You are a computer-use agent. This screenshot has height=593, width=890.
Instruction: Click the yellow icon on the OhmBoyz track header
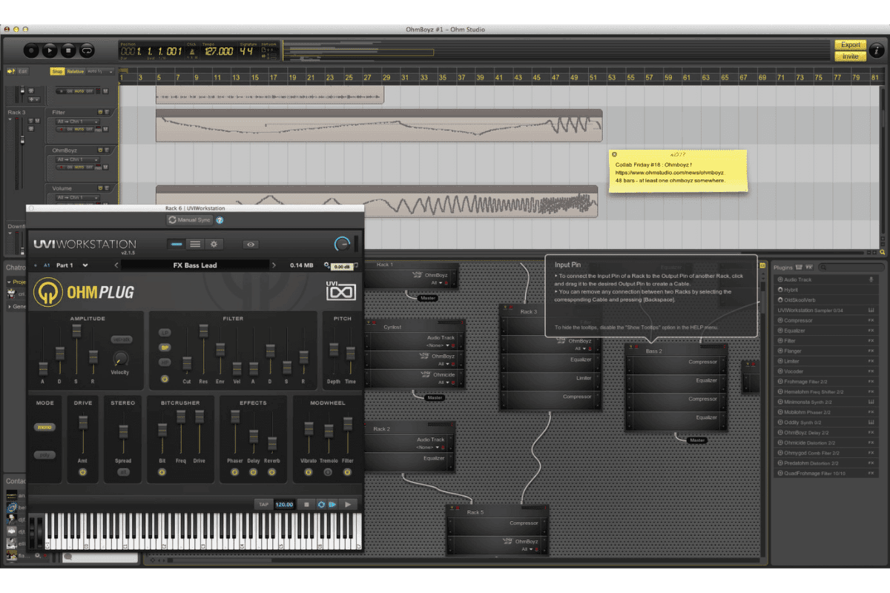[x=100, y=150]
